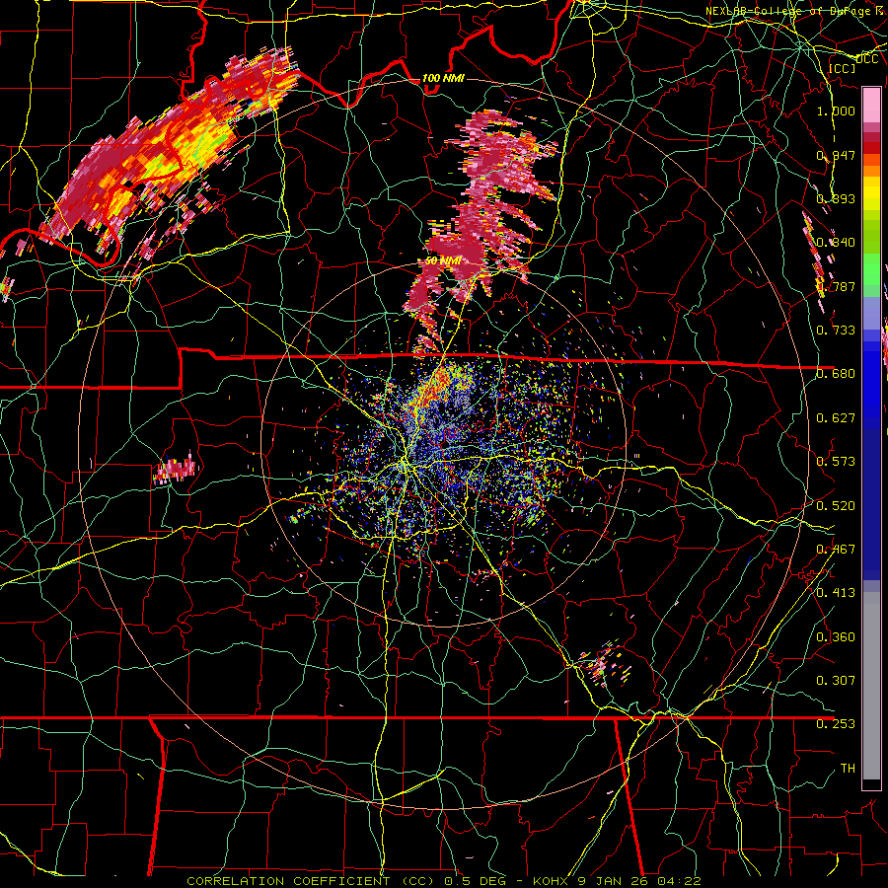The image size is (888, 888).
Task: Click the 100 NMI range ring label
Action: click(x=443, y=78)
